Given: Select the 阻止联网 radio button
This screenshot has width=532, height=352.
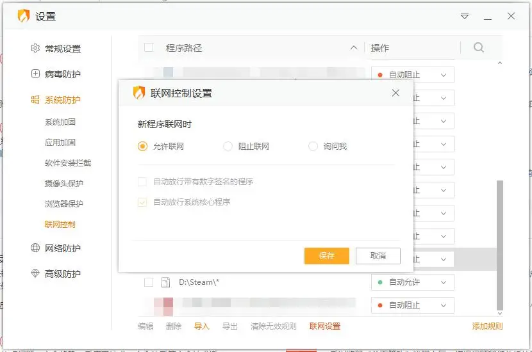Looking at the screenshot, I should point(228,147).
